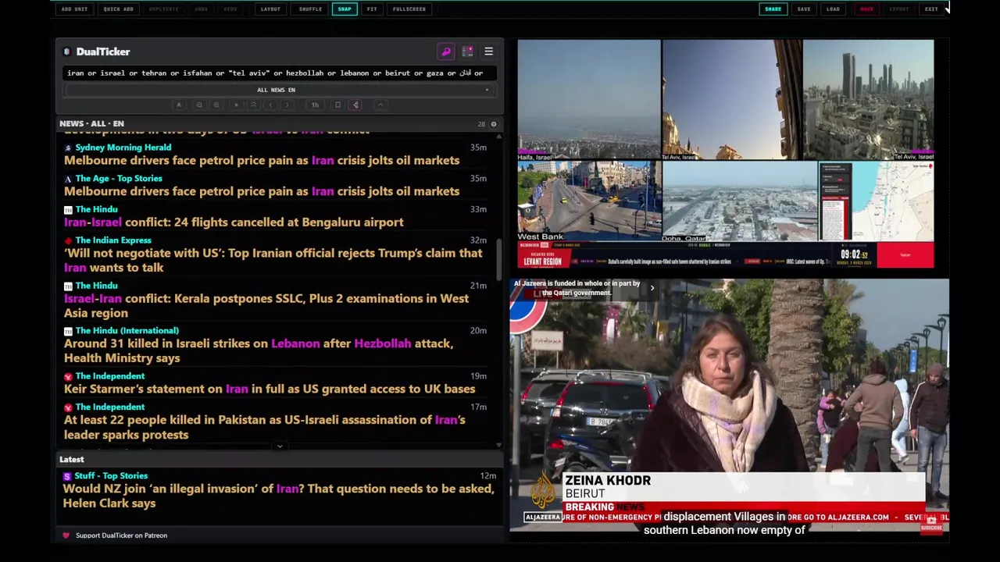Click The Age source icon
Image resolution: width=1000 pixels, height=562 pixels.
tap(68, 179)
